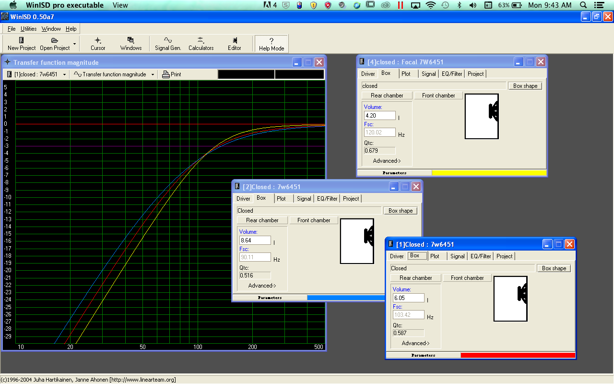Viewport: 614px width, 384px height.
Task: Select Signal tab in [2]Closed window
Action: coord(304,199)
